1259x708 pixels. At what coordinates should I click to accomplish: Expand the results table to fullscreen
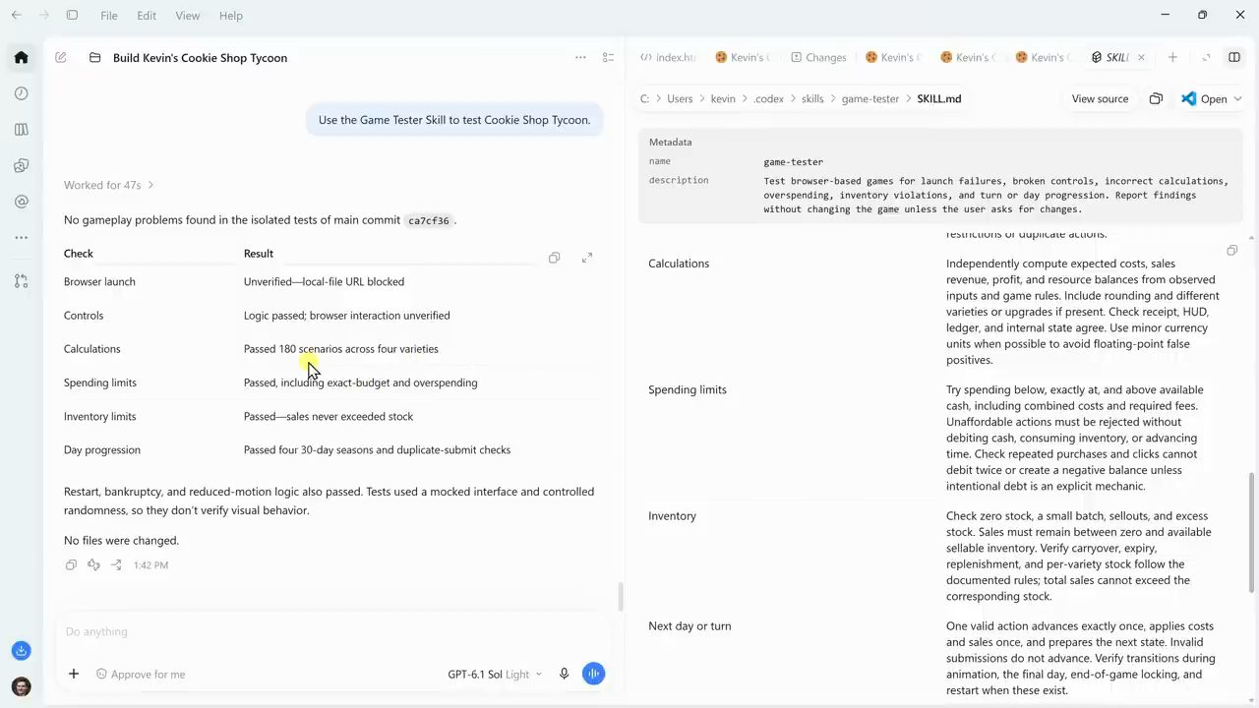[x=587, y=258]
